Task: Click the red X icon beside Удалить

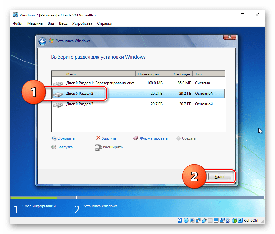Action: click(x=98, y=138)
